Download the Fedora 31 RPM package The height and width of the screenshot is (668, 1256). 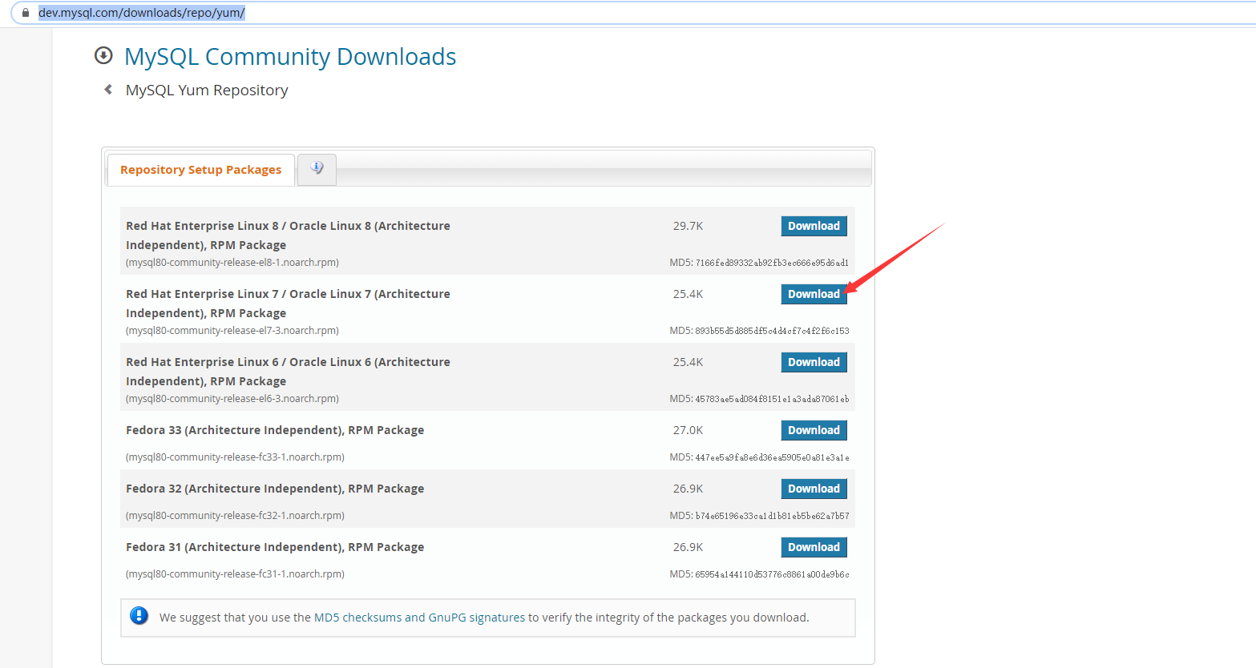(814, 547)
